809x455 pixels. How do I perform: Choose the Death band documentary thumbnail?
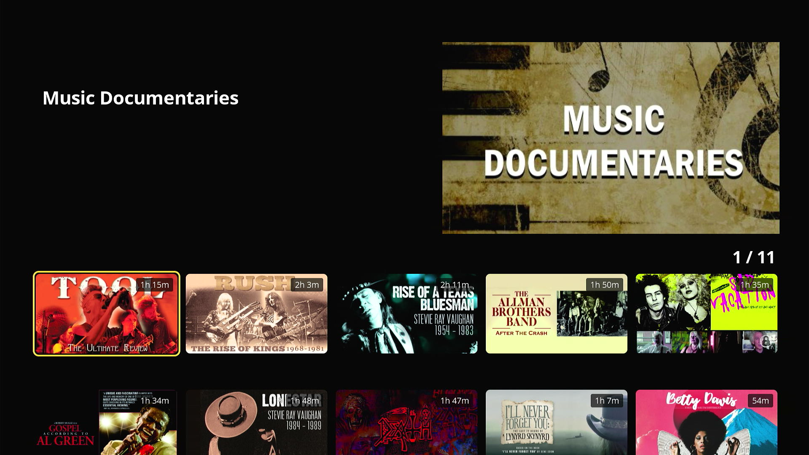click(x=407, y=422)
